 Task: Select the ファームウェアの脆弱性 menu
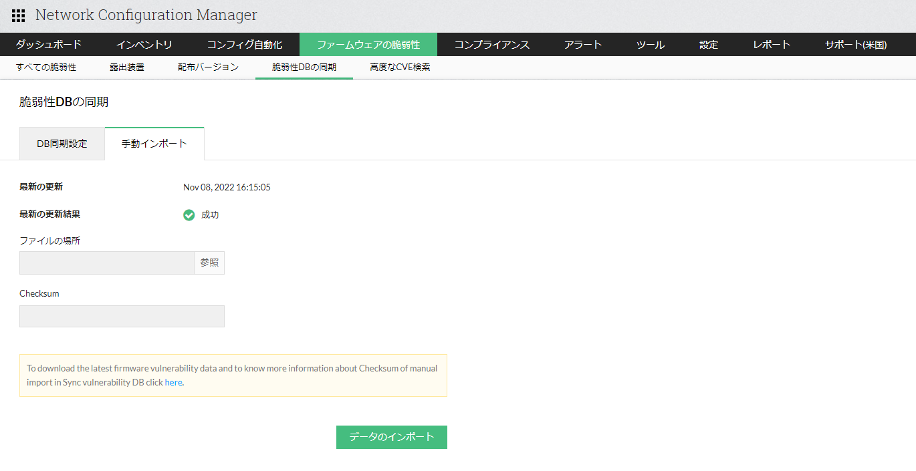(x=368, y=45)
